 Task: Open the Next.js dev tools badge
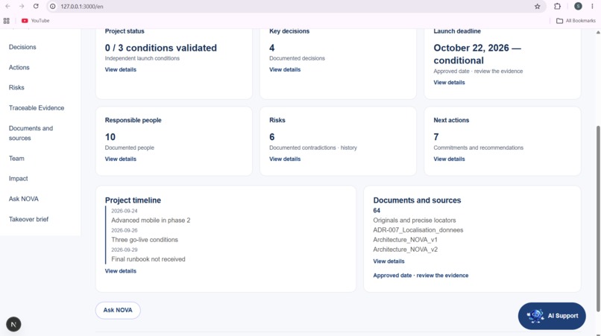(13, 324)
